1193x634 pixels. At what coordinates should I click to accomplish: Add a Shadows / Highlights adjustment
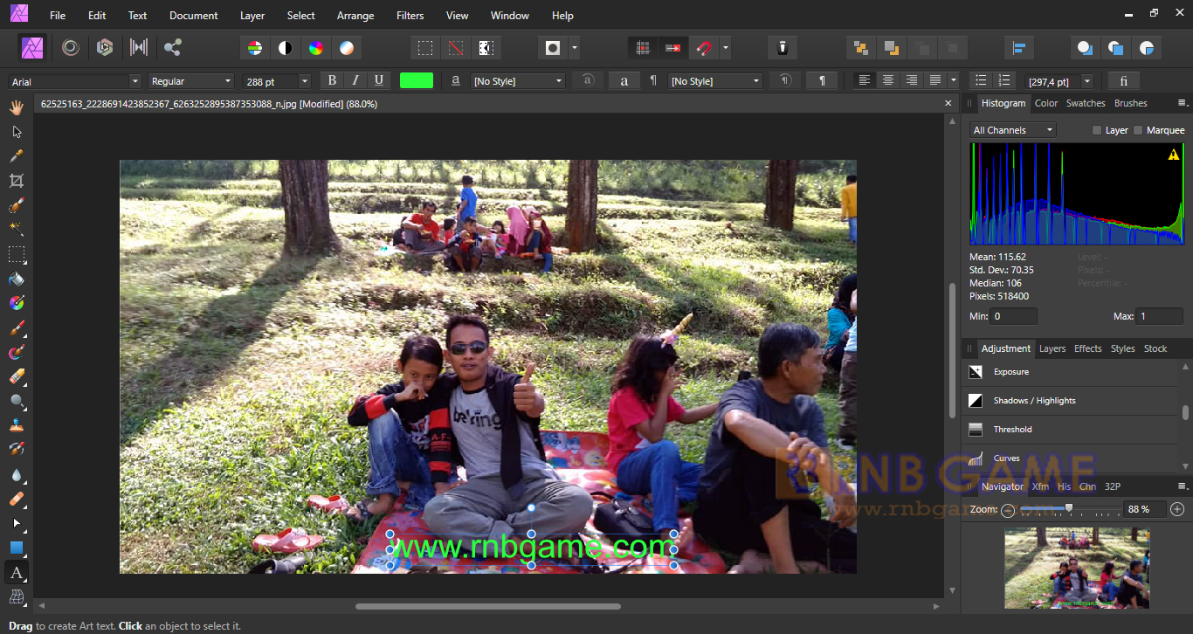pos(1070,401)
